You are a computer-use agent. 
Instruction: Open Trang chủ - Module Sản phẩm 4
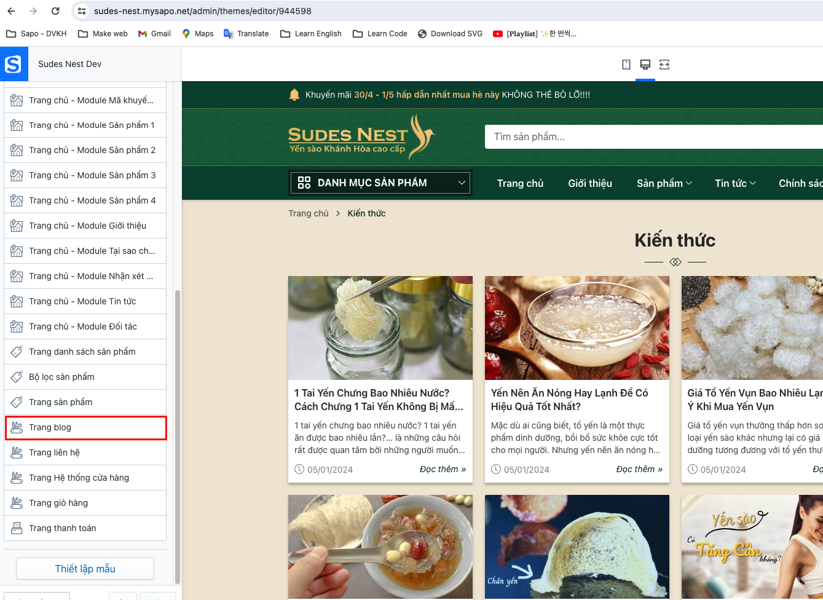point(85,200)
